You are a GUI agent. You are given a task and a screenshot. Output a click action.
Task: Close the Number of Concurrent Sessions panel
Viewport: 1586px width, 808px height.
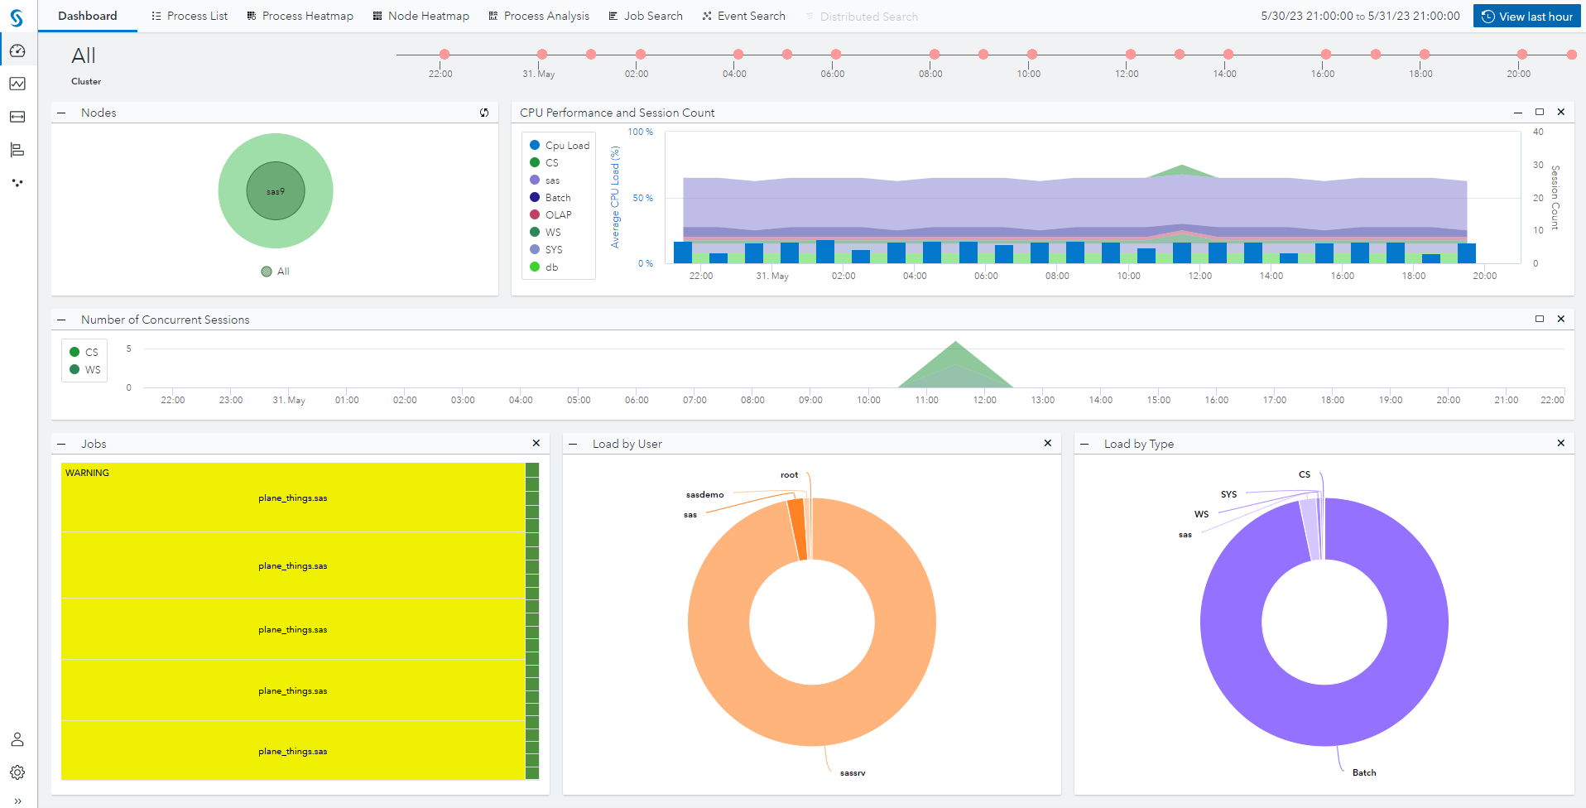pyautogui.click(x=1561, y=319)
